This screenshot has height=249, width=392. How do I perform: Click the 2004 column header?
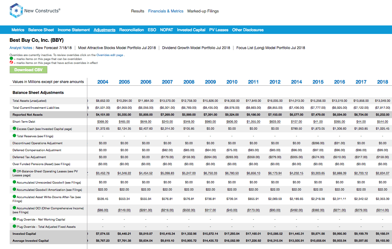point(103,82)
